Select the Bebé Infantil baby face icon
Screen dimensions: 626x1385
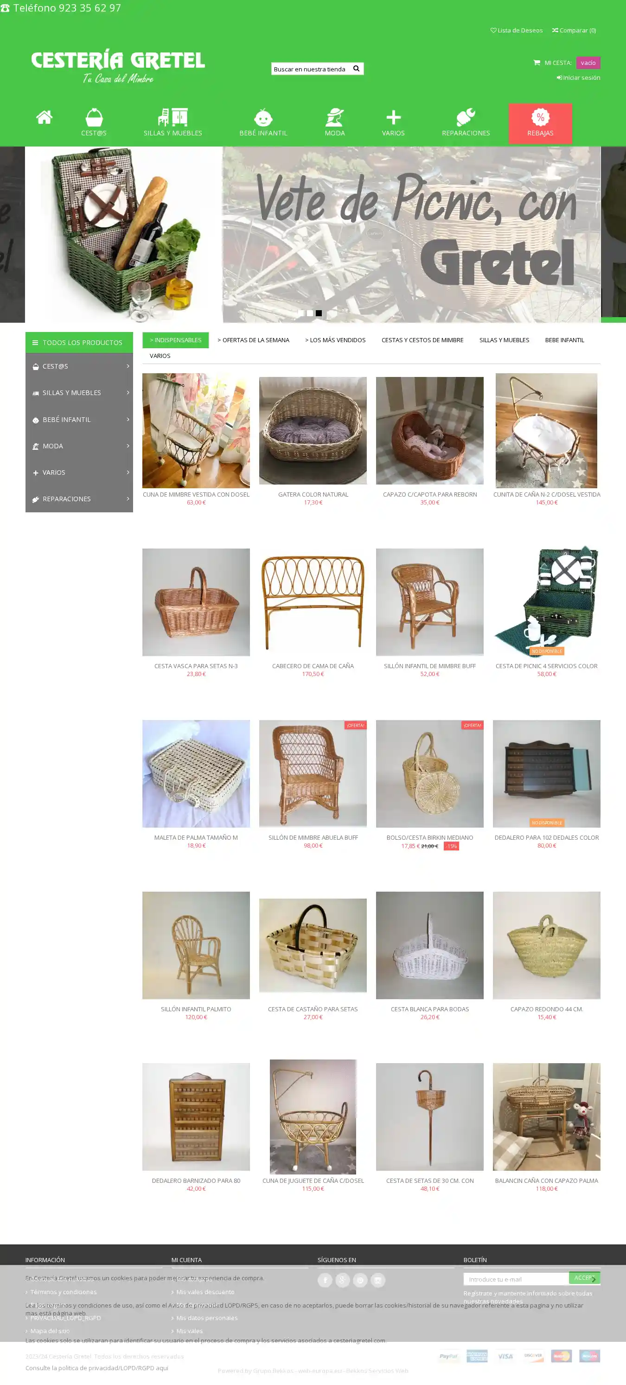263,117
